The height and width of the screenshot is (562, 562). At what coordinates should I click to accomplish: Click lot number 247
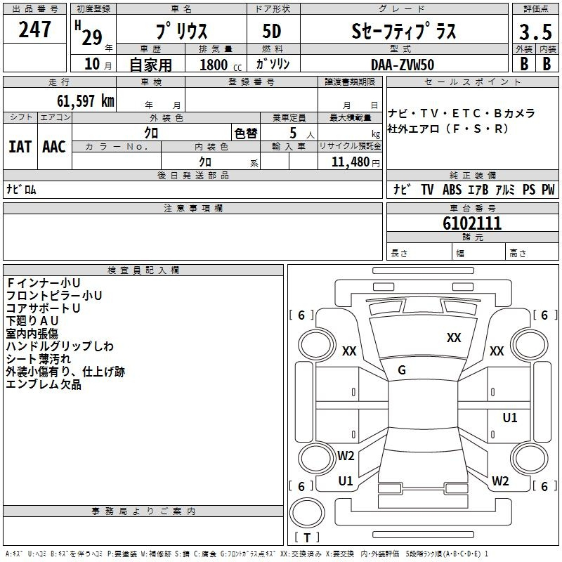(x=34, y=30)
